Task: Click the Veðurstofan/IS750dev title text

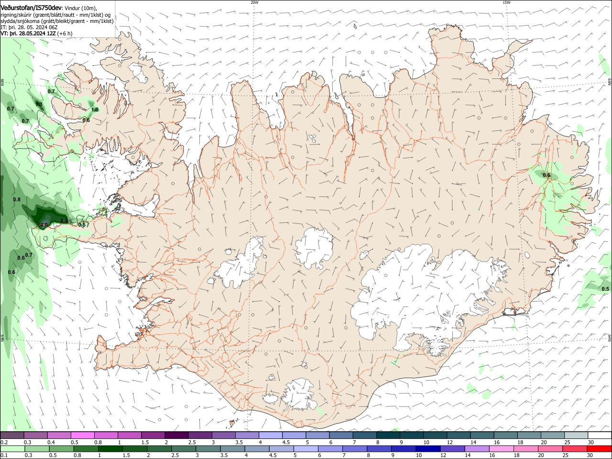Action: coord(31,7)
